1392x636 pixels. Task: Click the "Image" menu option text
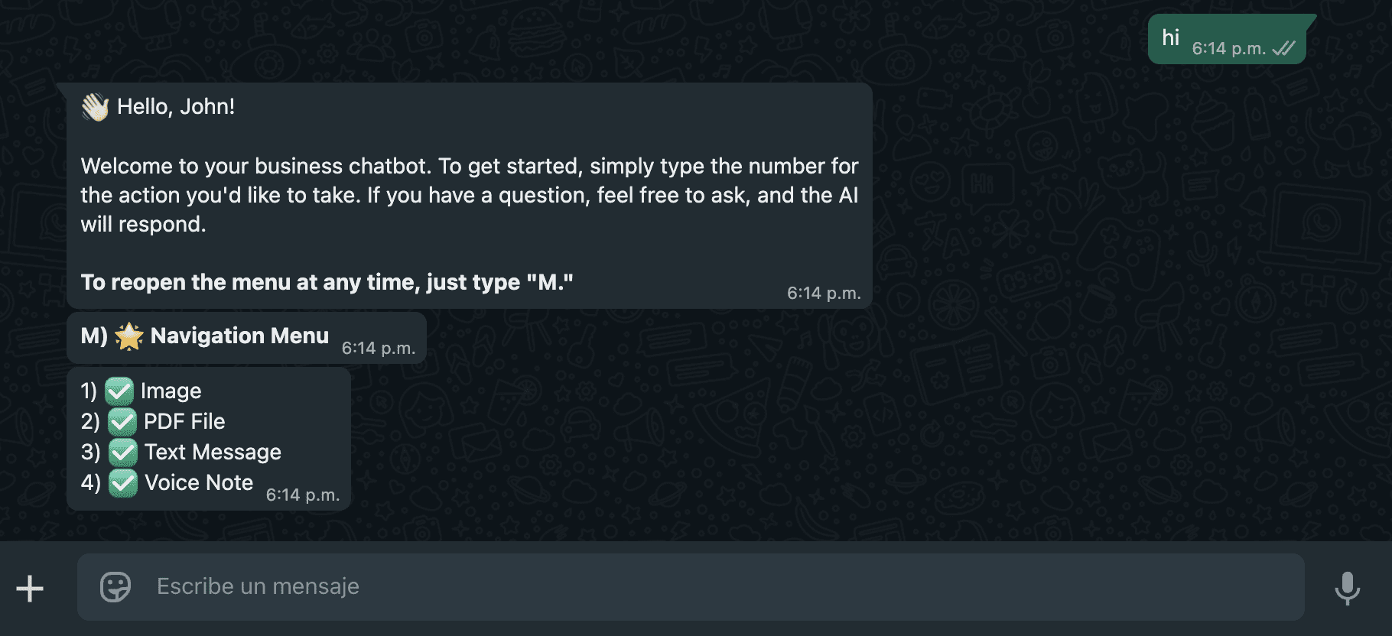171,391
